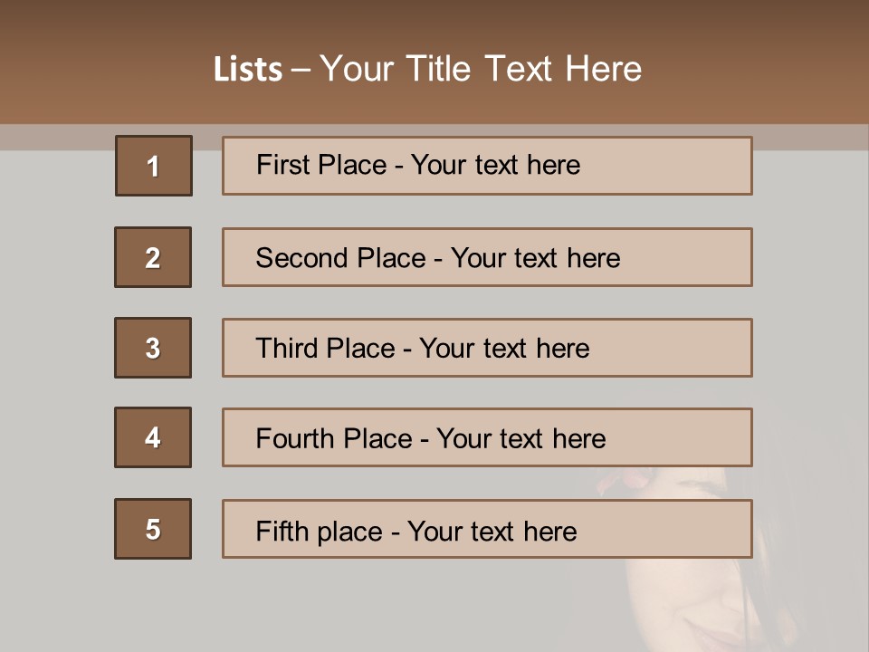Select the number 4 square
This screenshot has height=652, width=869.
[x=153, y=437]
